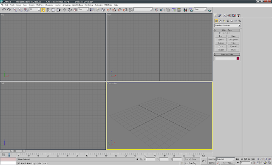Open the Utilities hammer panel

238,16
